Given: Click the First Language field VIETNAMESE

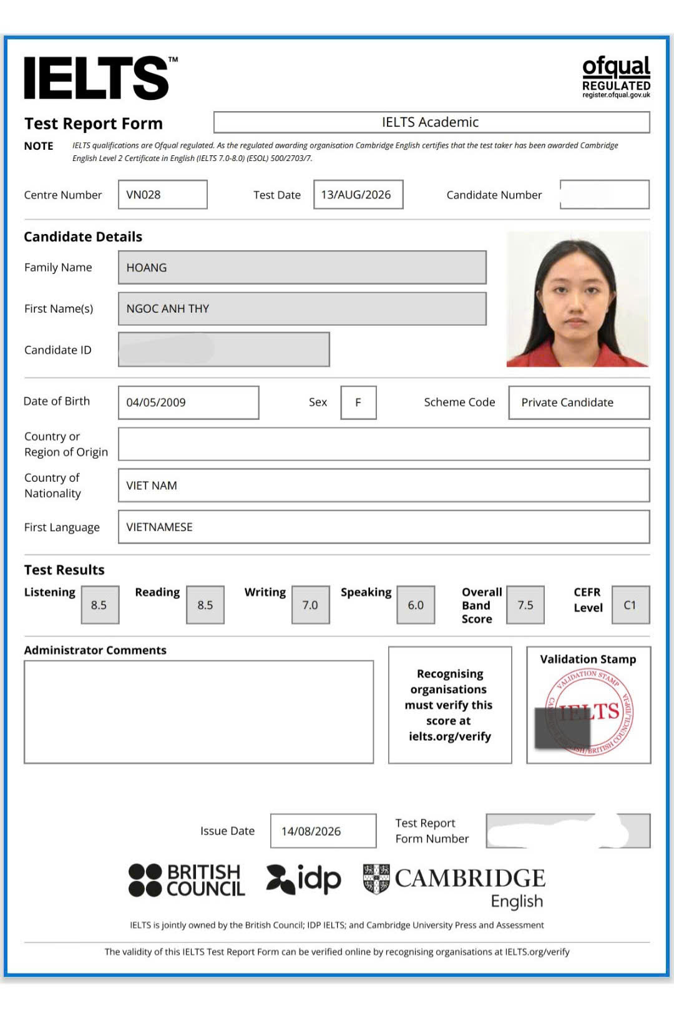Looking at the screenshot, I should tap(384, 527).
